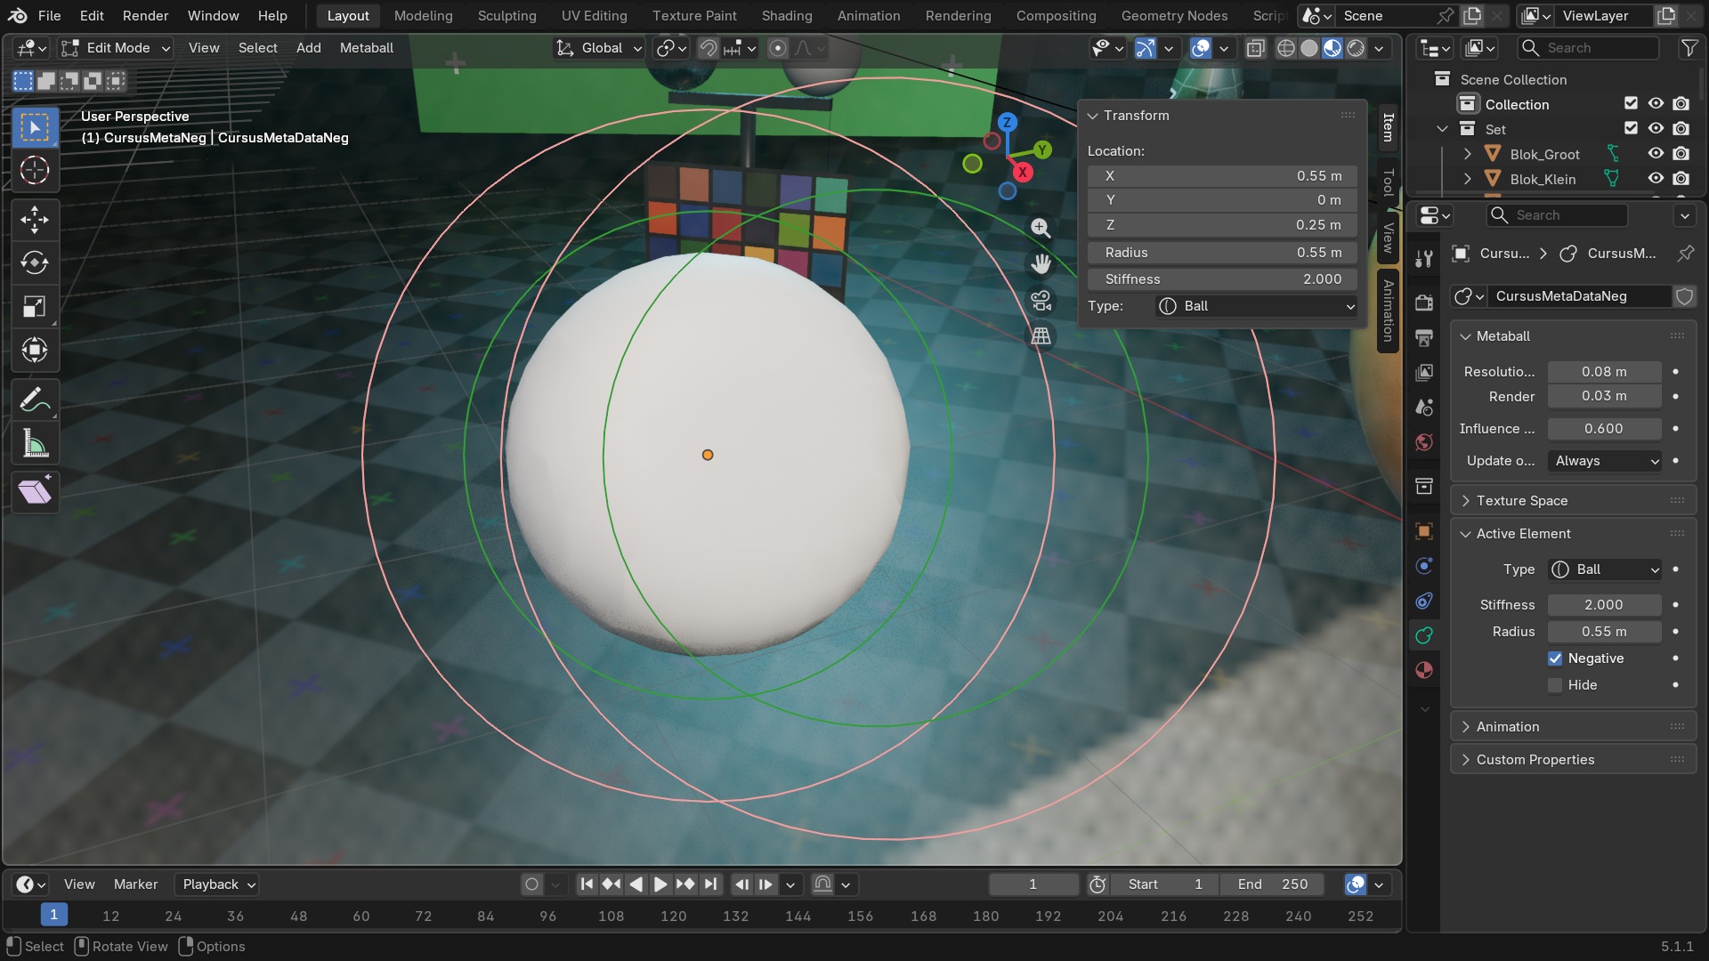Hide Blok_Groot in viewport
This screenshot has width=1709, height=961.
(1656, 154)
